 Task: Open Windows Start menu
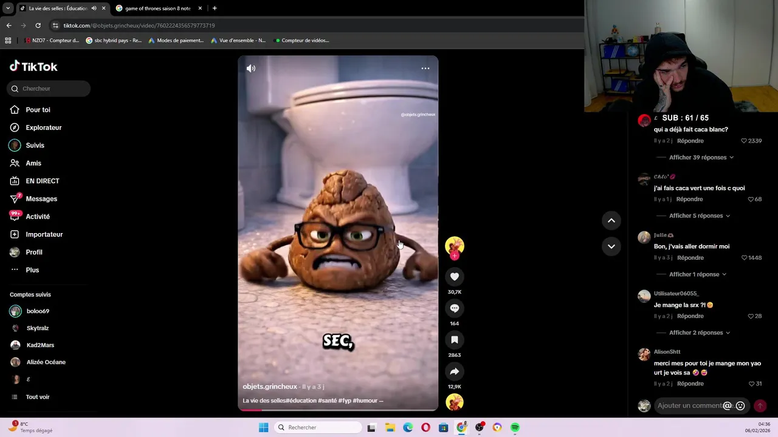click(263, 427)
